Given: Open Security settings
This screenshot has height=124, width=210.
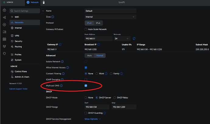Looking at the screenshot, I should coord(25,41).
